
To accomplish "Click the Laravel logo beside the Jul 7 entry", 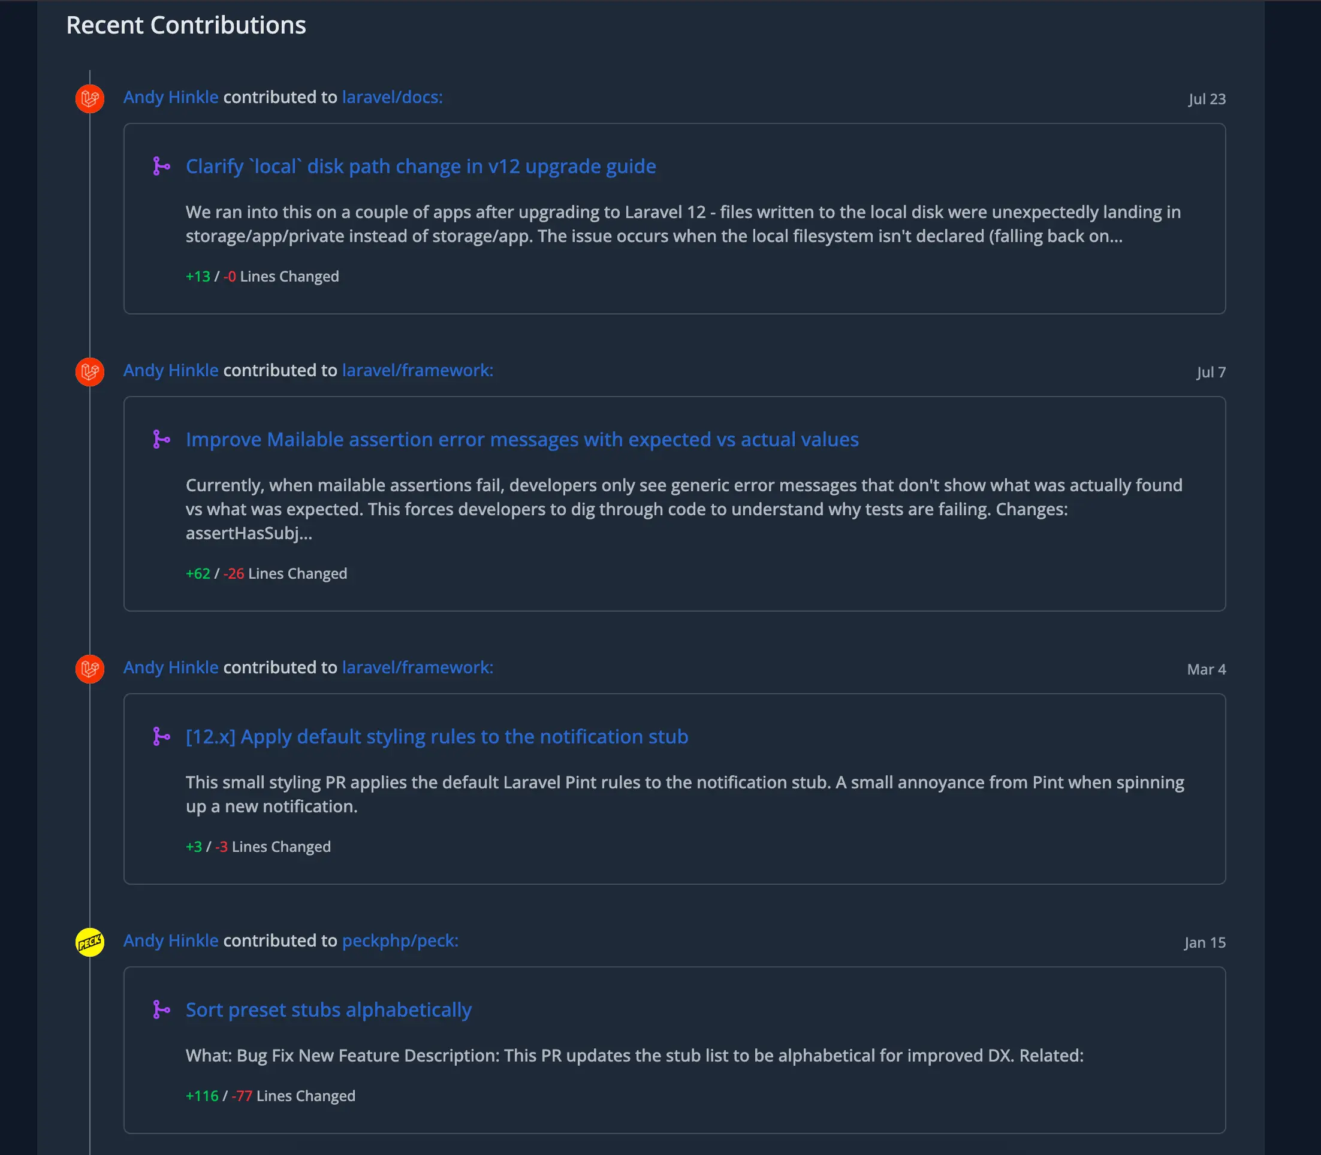I will tap(89, 372).
